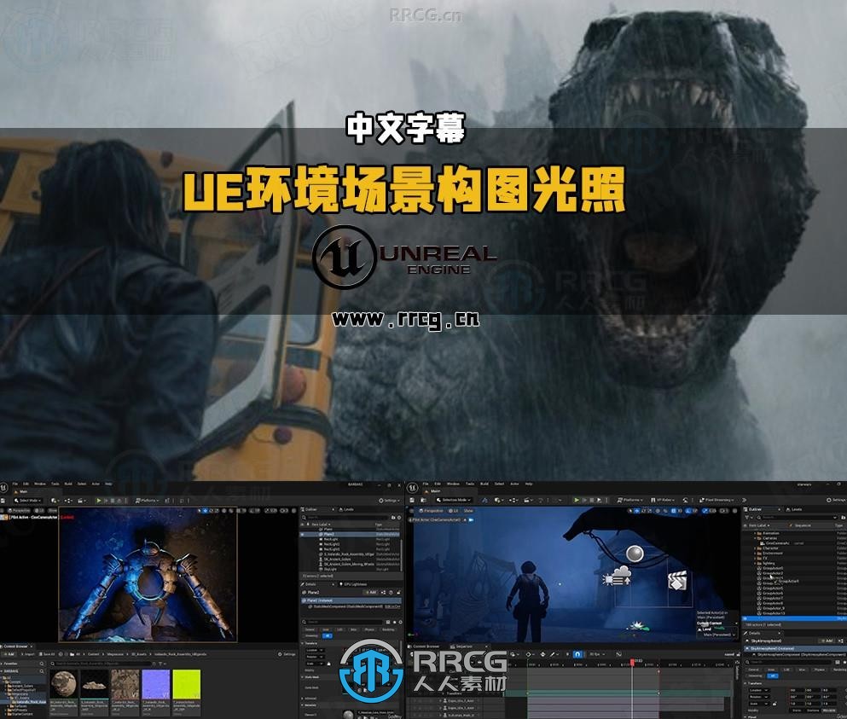
Task: Click Save icon in right editor toolbar
Action: tap(412, 500)
